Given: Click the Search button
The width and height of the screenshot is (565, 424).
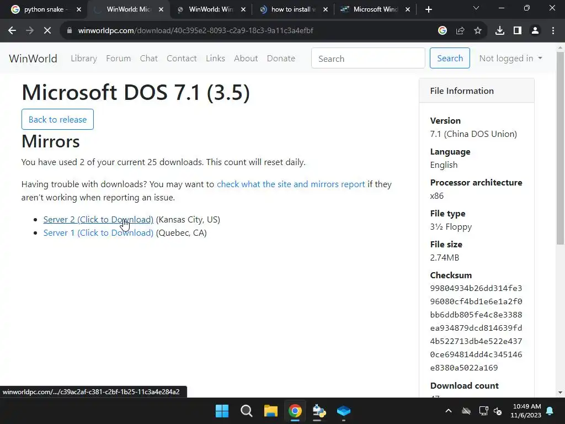Looking at the screenshot, I should (x=450, y=58).
